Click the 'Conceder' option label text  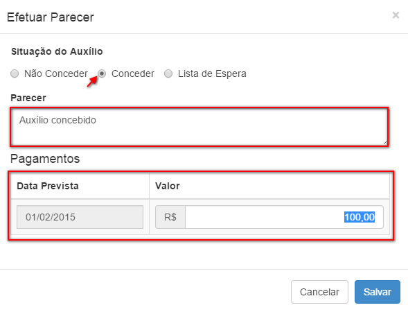click(133, 73)
